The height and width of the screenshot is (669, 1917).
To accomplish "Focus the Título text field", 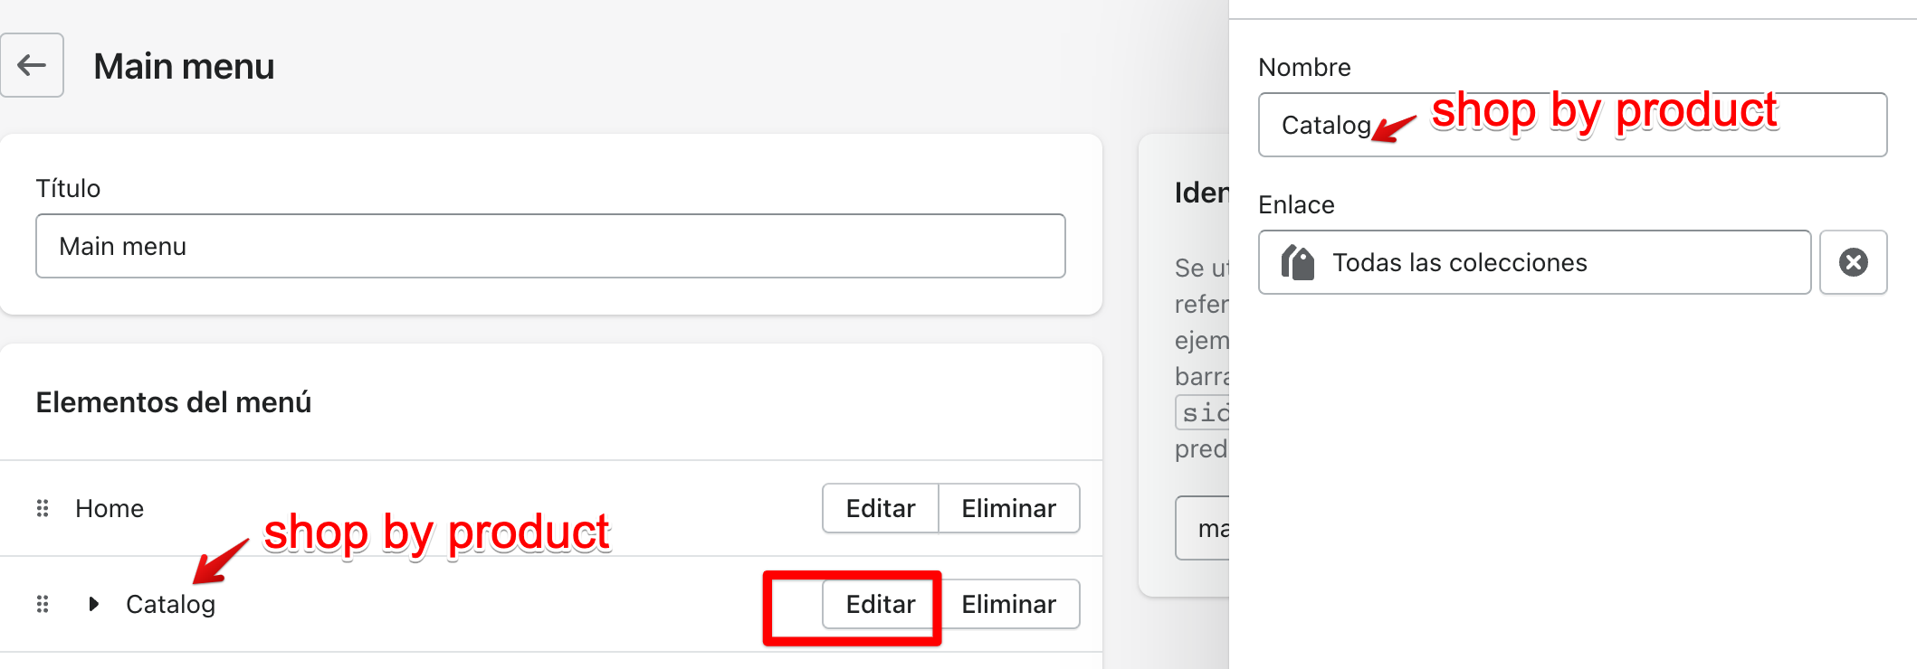I will [550, 246].
